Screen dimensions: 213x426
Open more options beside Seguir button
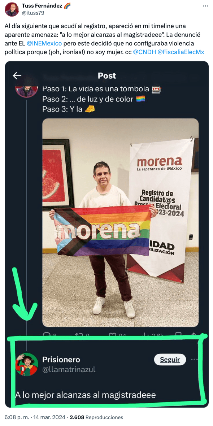tap(195, 360)
